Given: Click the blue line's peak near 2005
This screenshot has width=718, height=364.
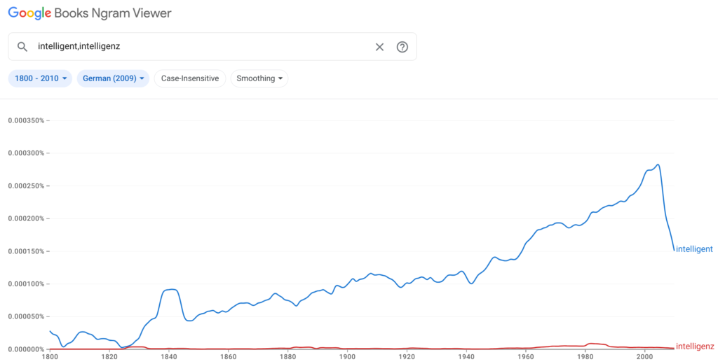Looking at the screenshot, I should click(658, 165).
